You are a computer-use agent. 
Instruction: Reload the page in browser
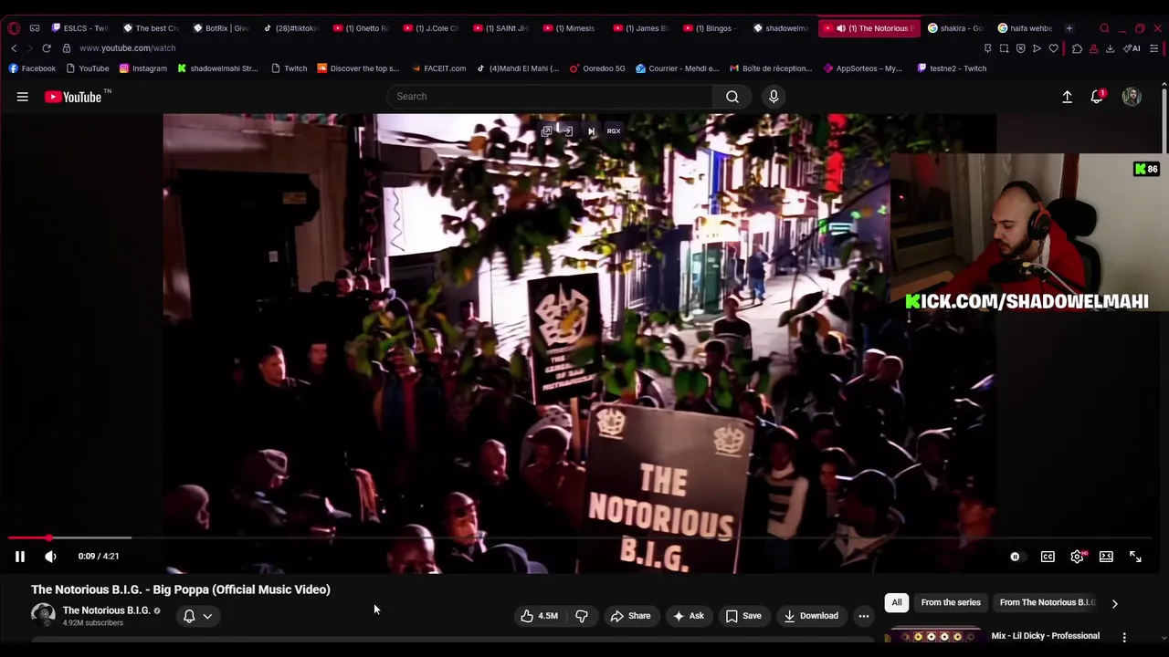pyautogui.click(x=47, y=48)
